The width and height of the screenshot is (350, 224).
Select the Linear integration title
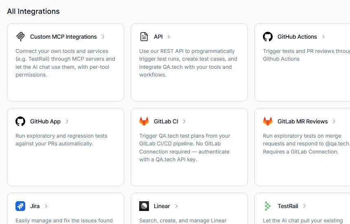click(162, 206)
